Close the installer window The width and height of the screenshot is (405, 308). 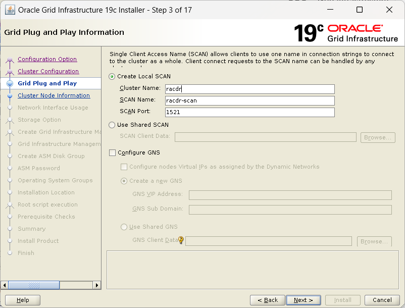tap(389, 10)
